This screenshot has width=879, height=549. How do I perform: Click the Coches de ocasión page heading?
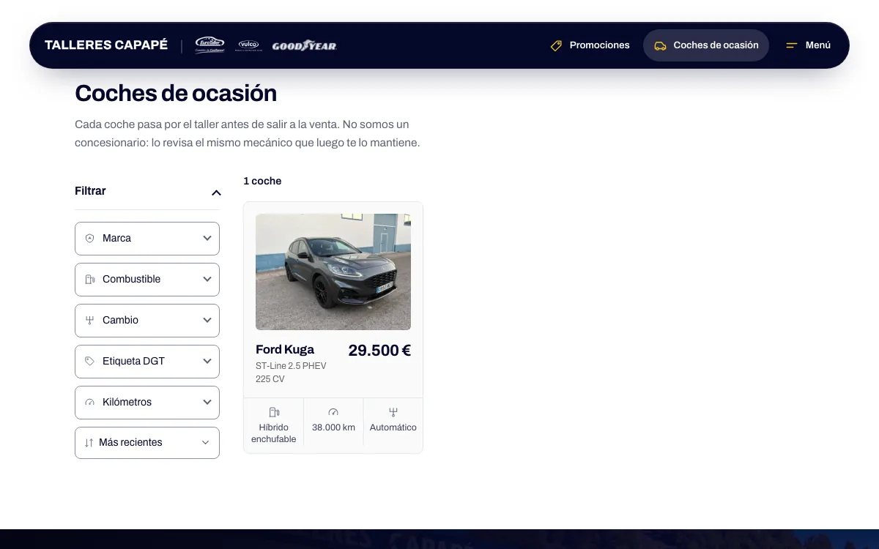coord(176,94)
